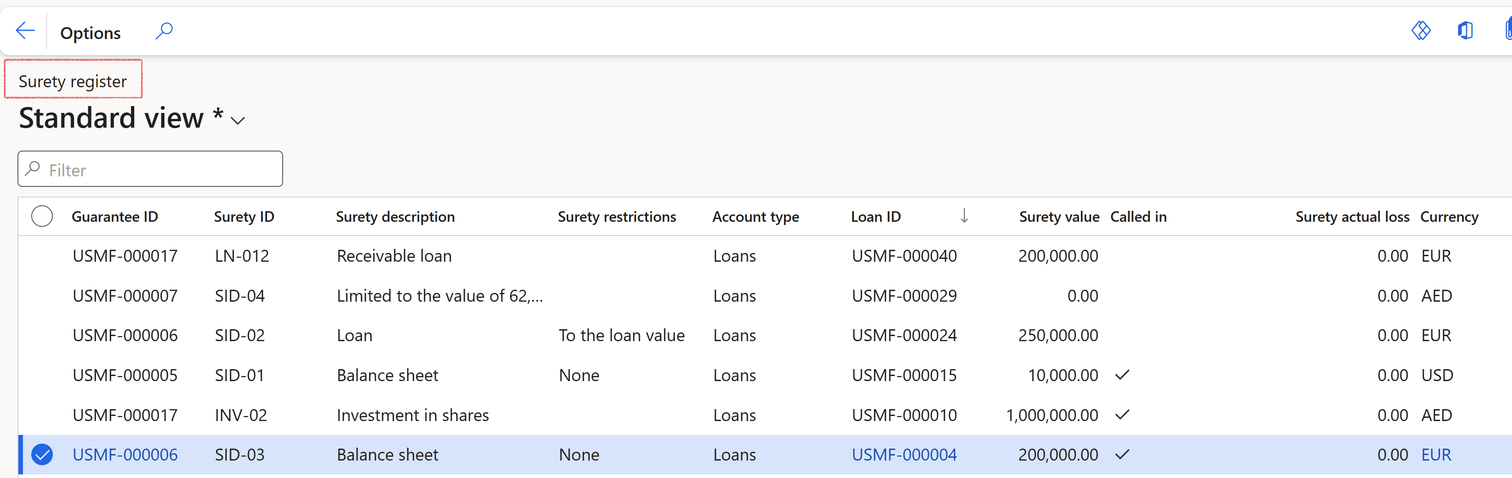Deselect the checked SID-03 row checkbox
The width and height of the screenshot is (1512, 478).
42,455
